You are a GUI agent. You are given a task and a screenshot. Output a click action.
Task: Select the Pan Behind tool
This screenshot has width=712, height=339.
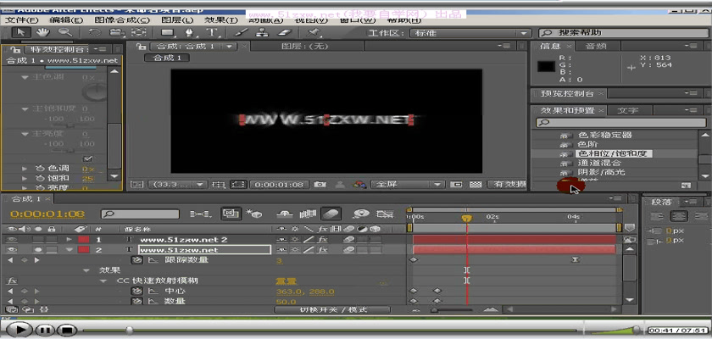139,33
